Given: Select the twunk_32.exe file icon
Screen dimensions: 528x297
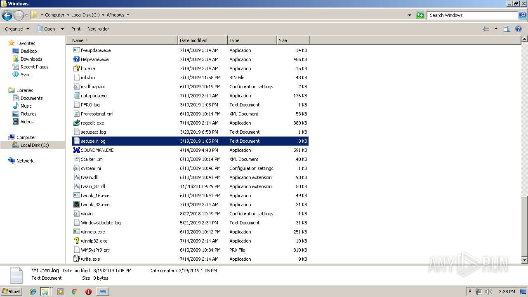Looking at the screenshot, I should tap(76, 205).
